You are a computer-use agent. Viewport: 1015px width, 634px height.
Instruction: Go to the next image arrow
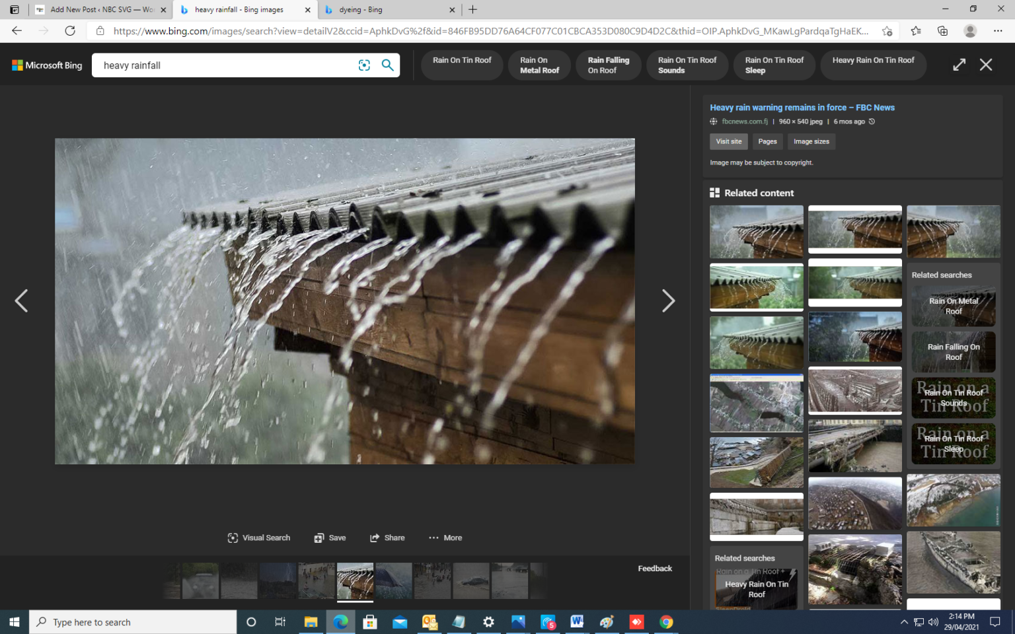point(668,301)
